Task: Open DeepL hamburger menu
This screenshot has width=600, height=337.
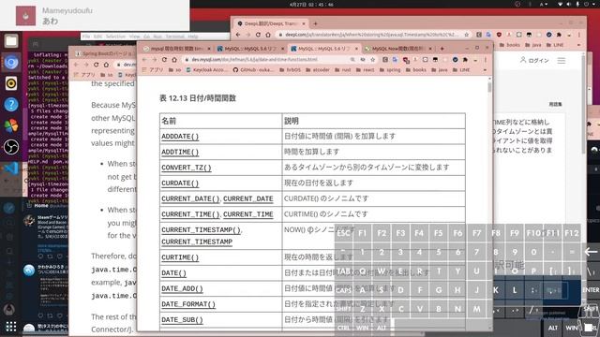Action: (561, 60)
